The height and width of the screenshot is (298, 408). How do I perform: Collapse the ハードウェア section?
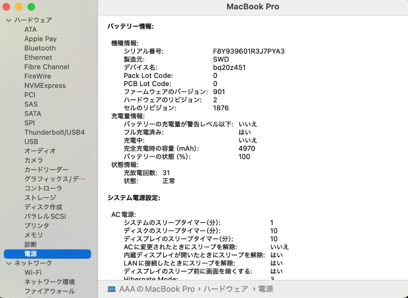tap(8, 20)
